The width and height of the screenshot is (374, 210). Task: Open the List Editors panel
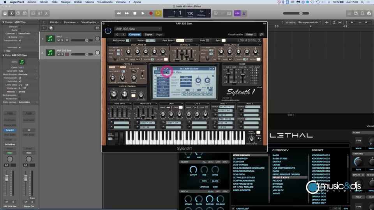349,13
